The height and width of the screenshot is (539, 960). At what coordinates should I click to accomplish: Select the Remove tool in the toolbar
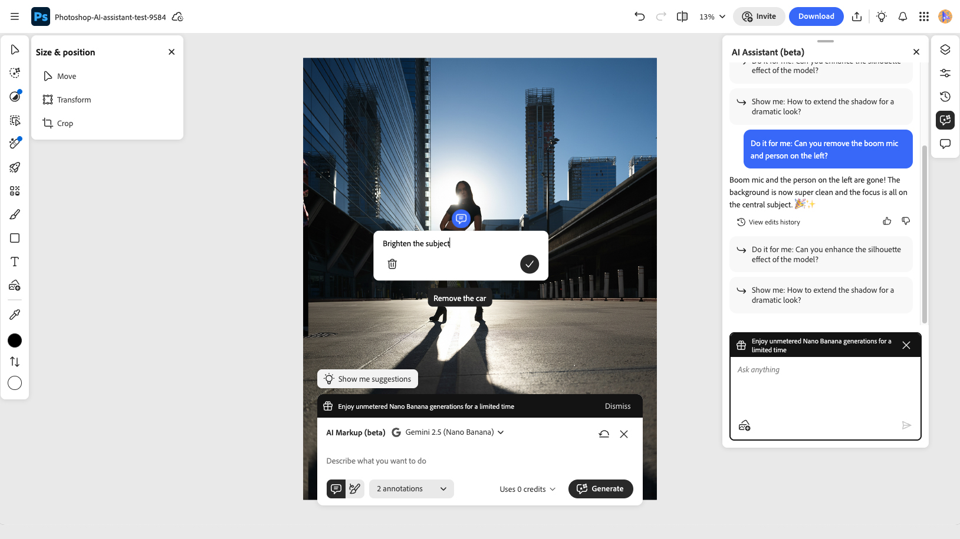[x=15, y=143]
